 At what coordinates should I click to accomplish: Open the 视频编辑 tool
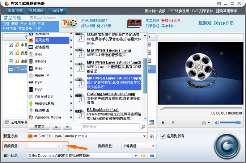tap(37, 11)
